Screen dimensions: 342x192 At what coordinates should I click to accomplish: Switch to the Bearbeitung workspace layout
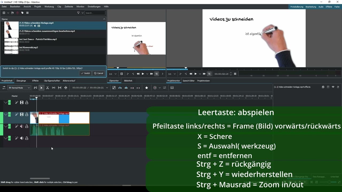click(311, 7)
